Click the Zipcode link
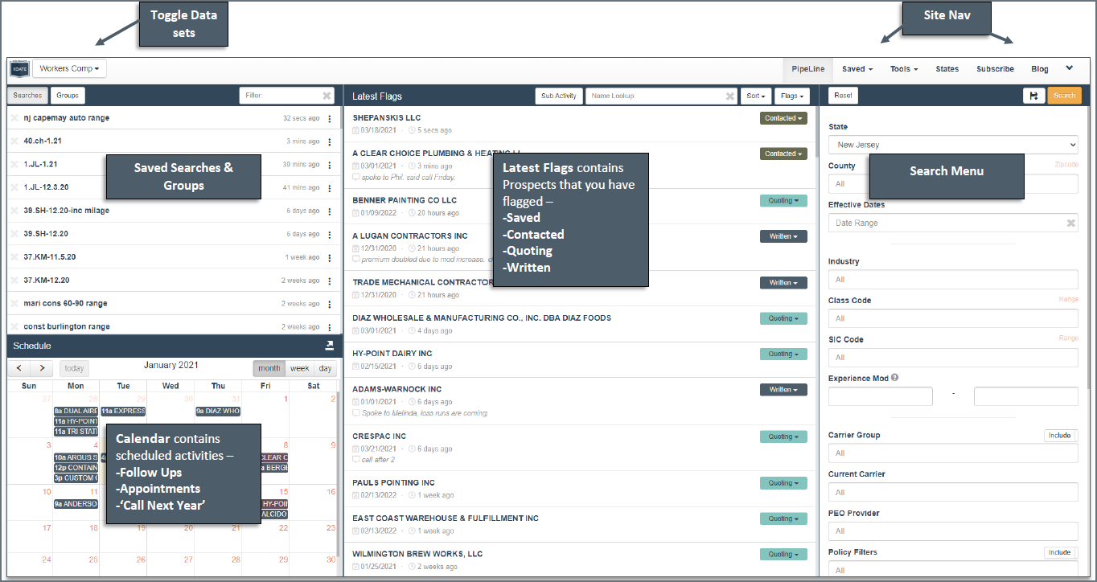The height and width of the screenshot is (582, 1097). tap(1066, 165)
